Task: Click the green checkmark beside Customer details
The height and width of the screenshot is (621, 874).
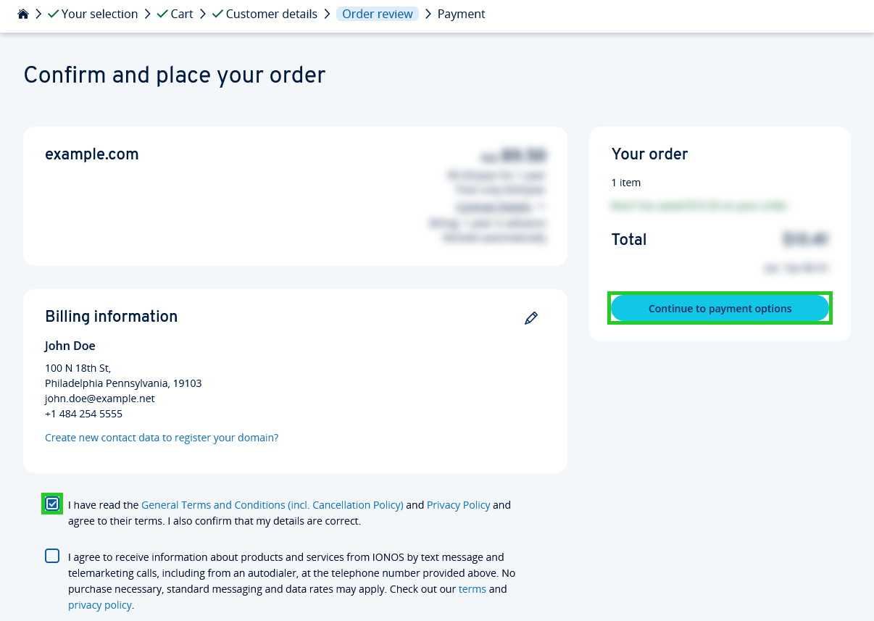Action: pos(217,14)
